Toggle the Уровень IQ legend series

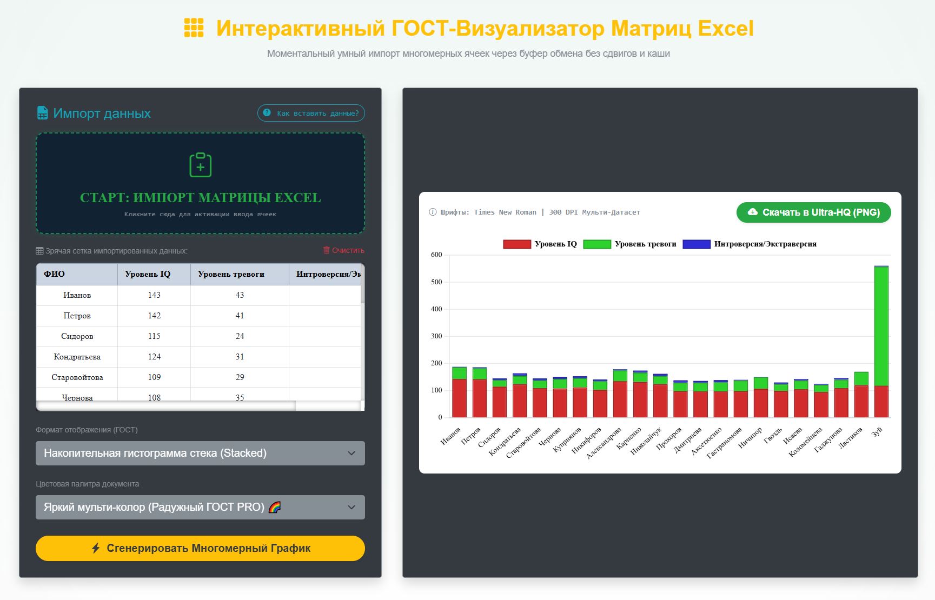540,244
